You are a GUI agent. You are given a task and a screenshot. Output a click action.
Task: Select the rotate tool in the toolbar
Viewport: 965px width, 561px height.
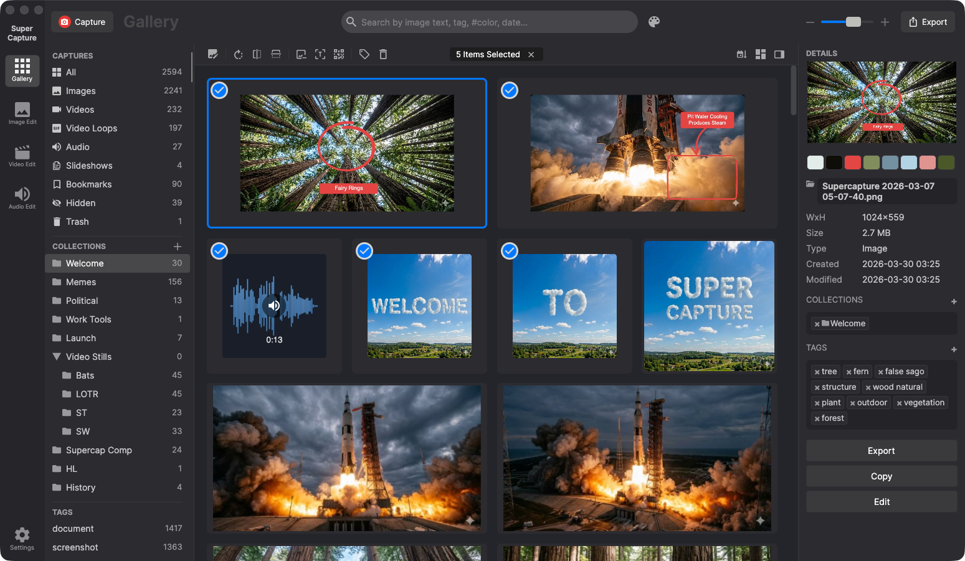238,54
